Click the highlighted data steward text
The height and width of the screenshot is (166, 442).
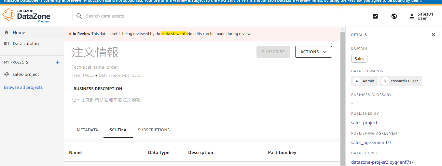[174, 34]
